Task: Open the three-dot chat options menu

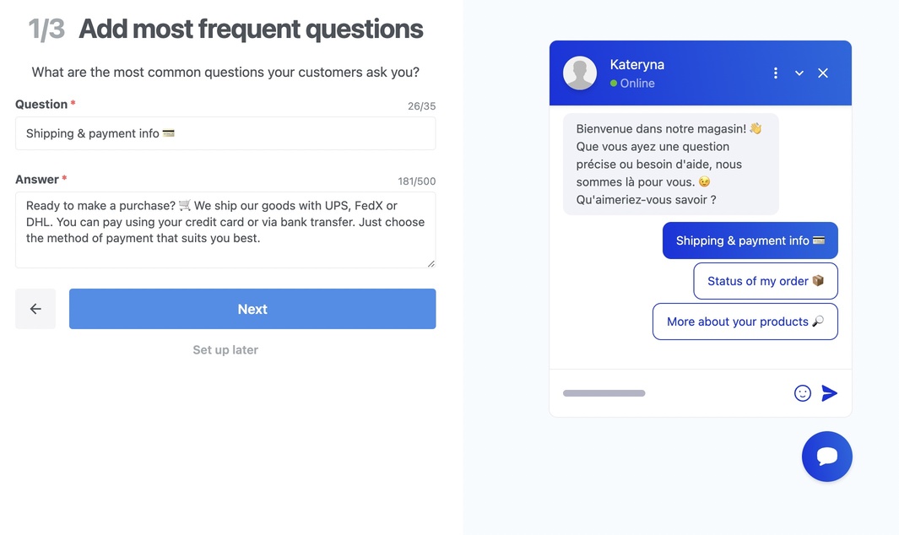Action: [x=776, y=73]
